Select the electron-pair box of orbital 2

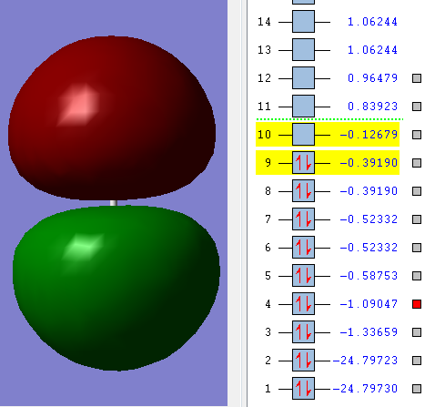click(303, 361)
